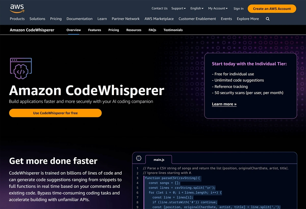Viewport: 306px width, 209px height.
Task: Open the Events menu
Action: (x=226, y=19)
